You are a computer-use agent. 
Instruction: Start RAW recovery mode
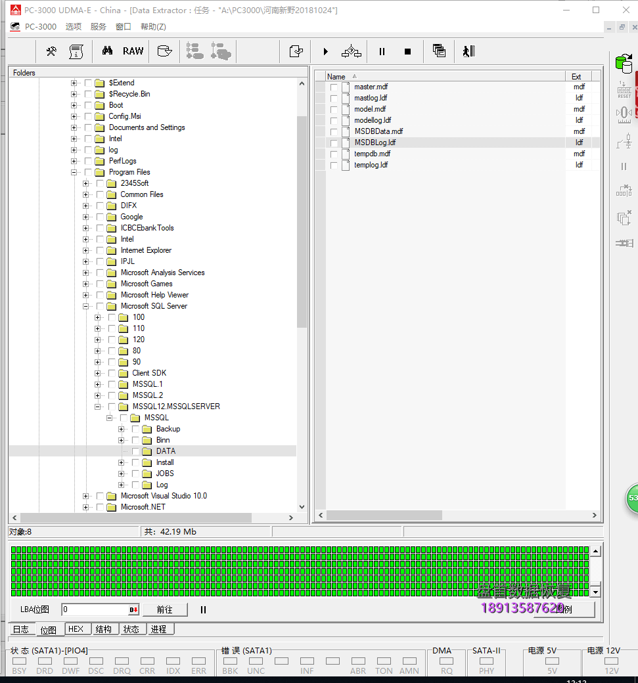(133, 51)
